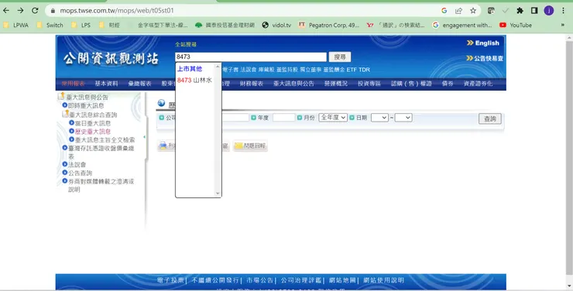573x291 pixels.
Task: Click the 上市其他 suggestion heading
Action: point(190,69)
